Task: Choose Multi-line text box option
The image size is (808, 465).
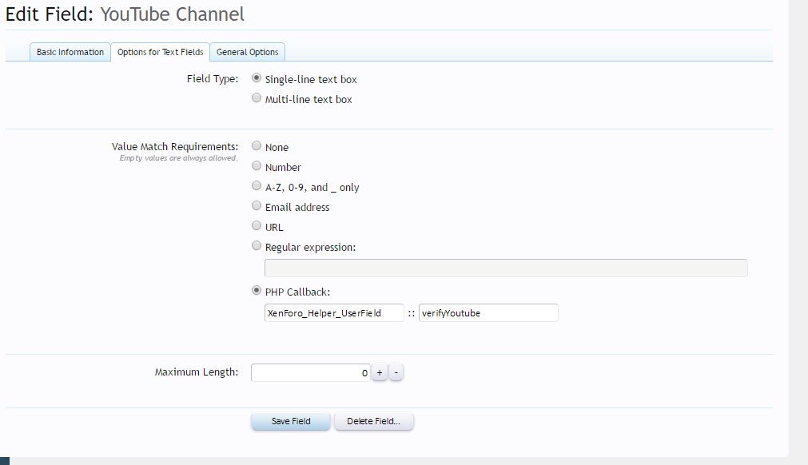Action: click(x=257, y=98)
